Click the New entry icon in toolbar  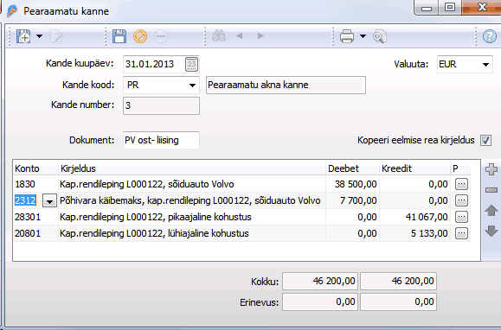click(23, 36)
